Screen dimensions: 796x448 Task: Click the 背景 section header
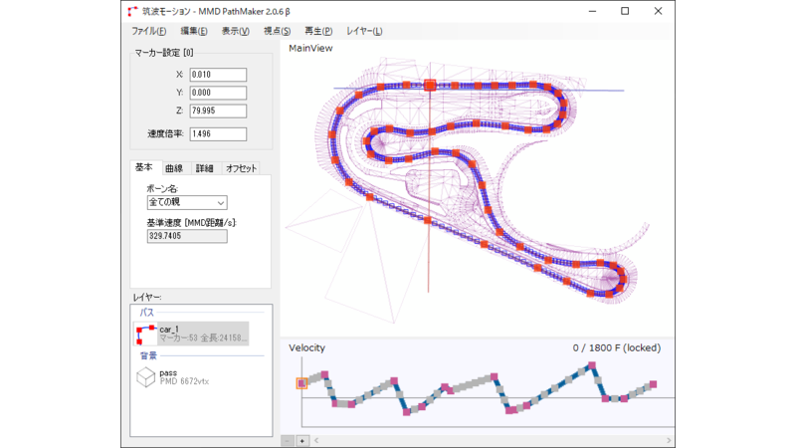point(148,355)
